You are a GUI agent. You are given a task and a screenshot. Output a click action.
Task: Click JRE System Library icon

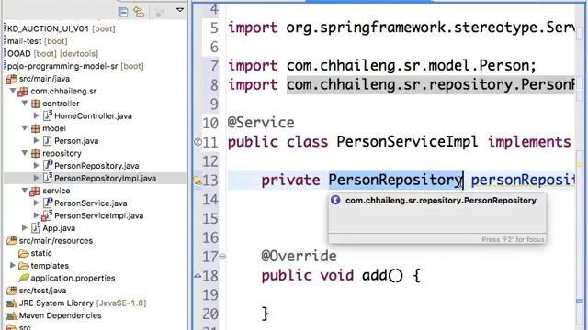pyautogui.click(x=12, y=303)
